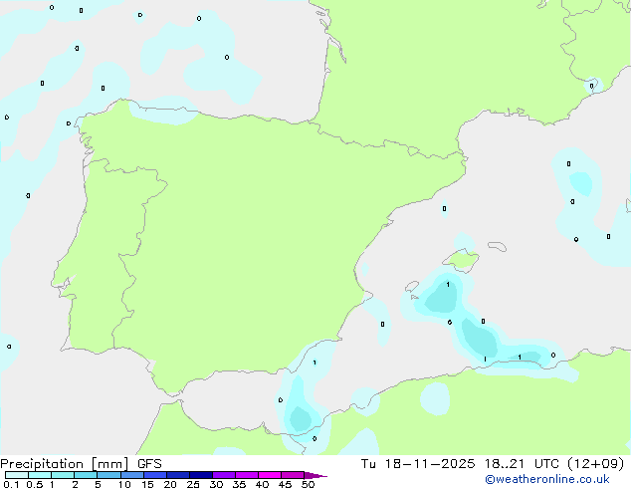Click the 1–2 mm legend color swatch
Image resolution: width=631 pixels, height=488 pixels.
pos(63,475)
